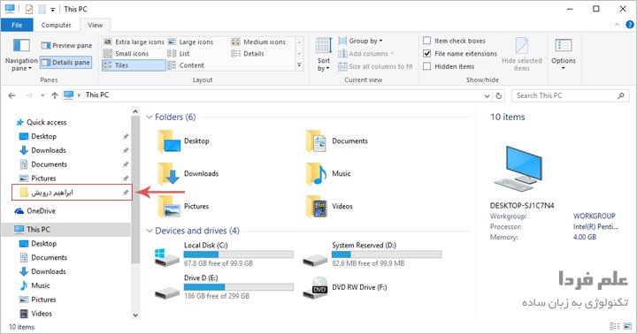637x334 pixels.
Task: Click the Up arrow navigation button
Action: [55, 95]
